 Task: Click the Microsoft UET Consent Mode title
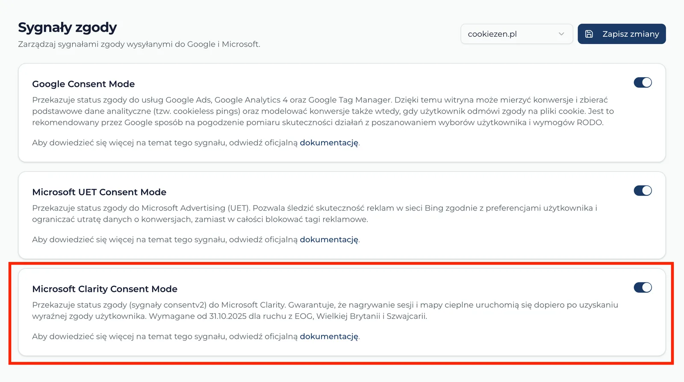99,192
